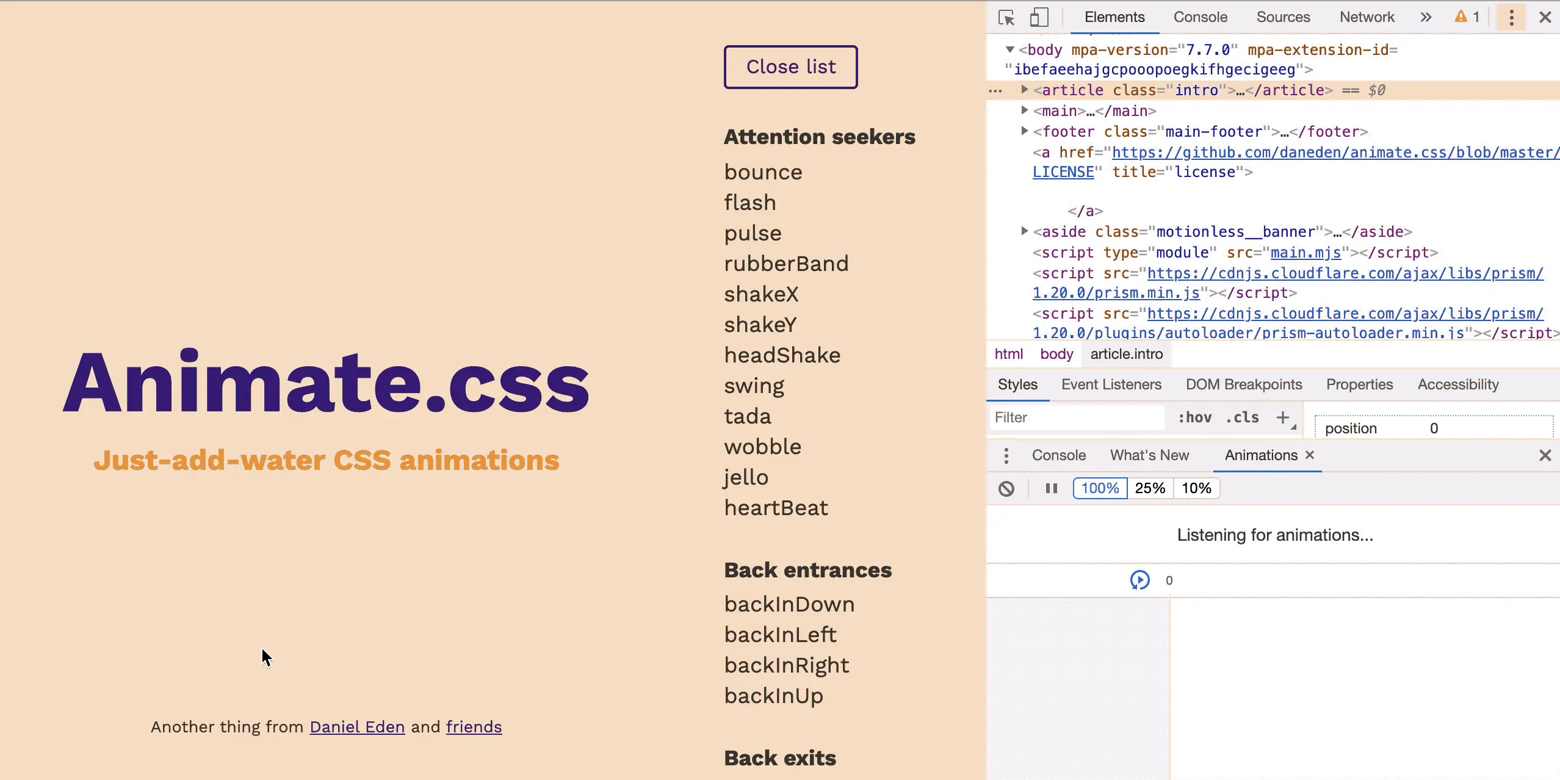Select the heartBeat animation

[x=776, y=508]
